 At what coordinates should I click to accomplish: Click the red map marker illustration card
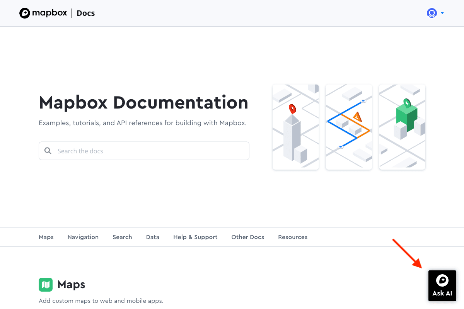pos(295,127)
